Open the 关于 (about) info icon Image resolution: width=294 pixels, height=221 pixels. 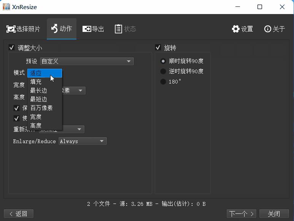[268, 29]
